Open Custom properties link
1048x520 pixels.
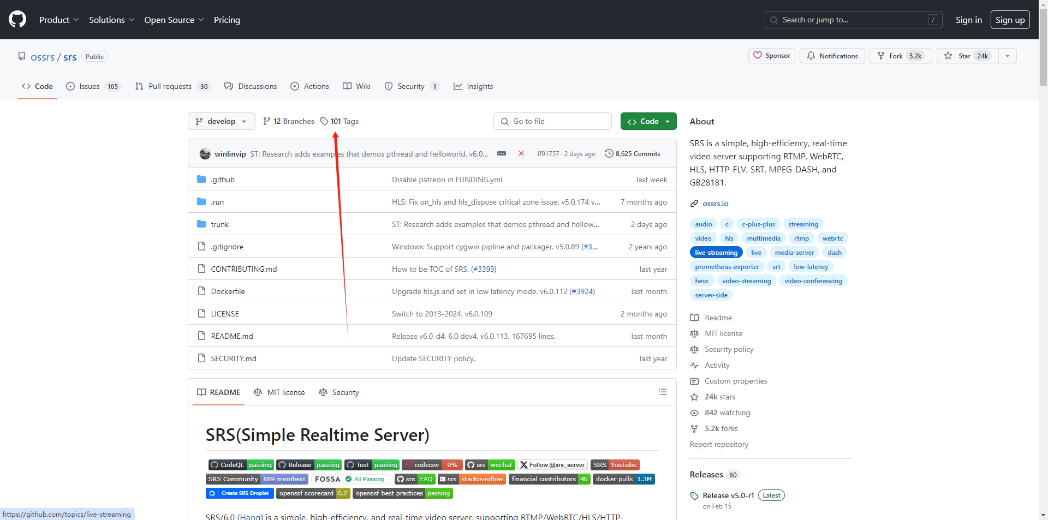(729, 381)
